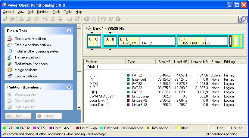Click the Undelete partition toolbar icon

click(36, 19)
